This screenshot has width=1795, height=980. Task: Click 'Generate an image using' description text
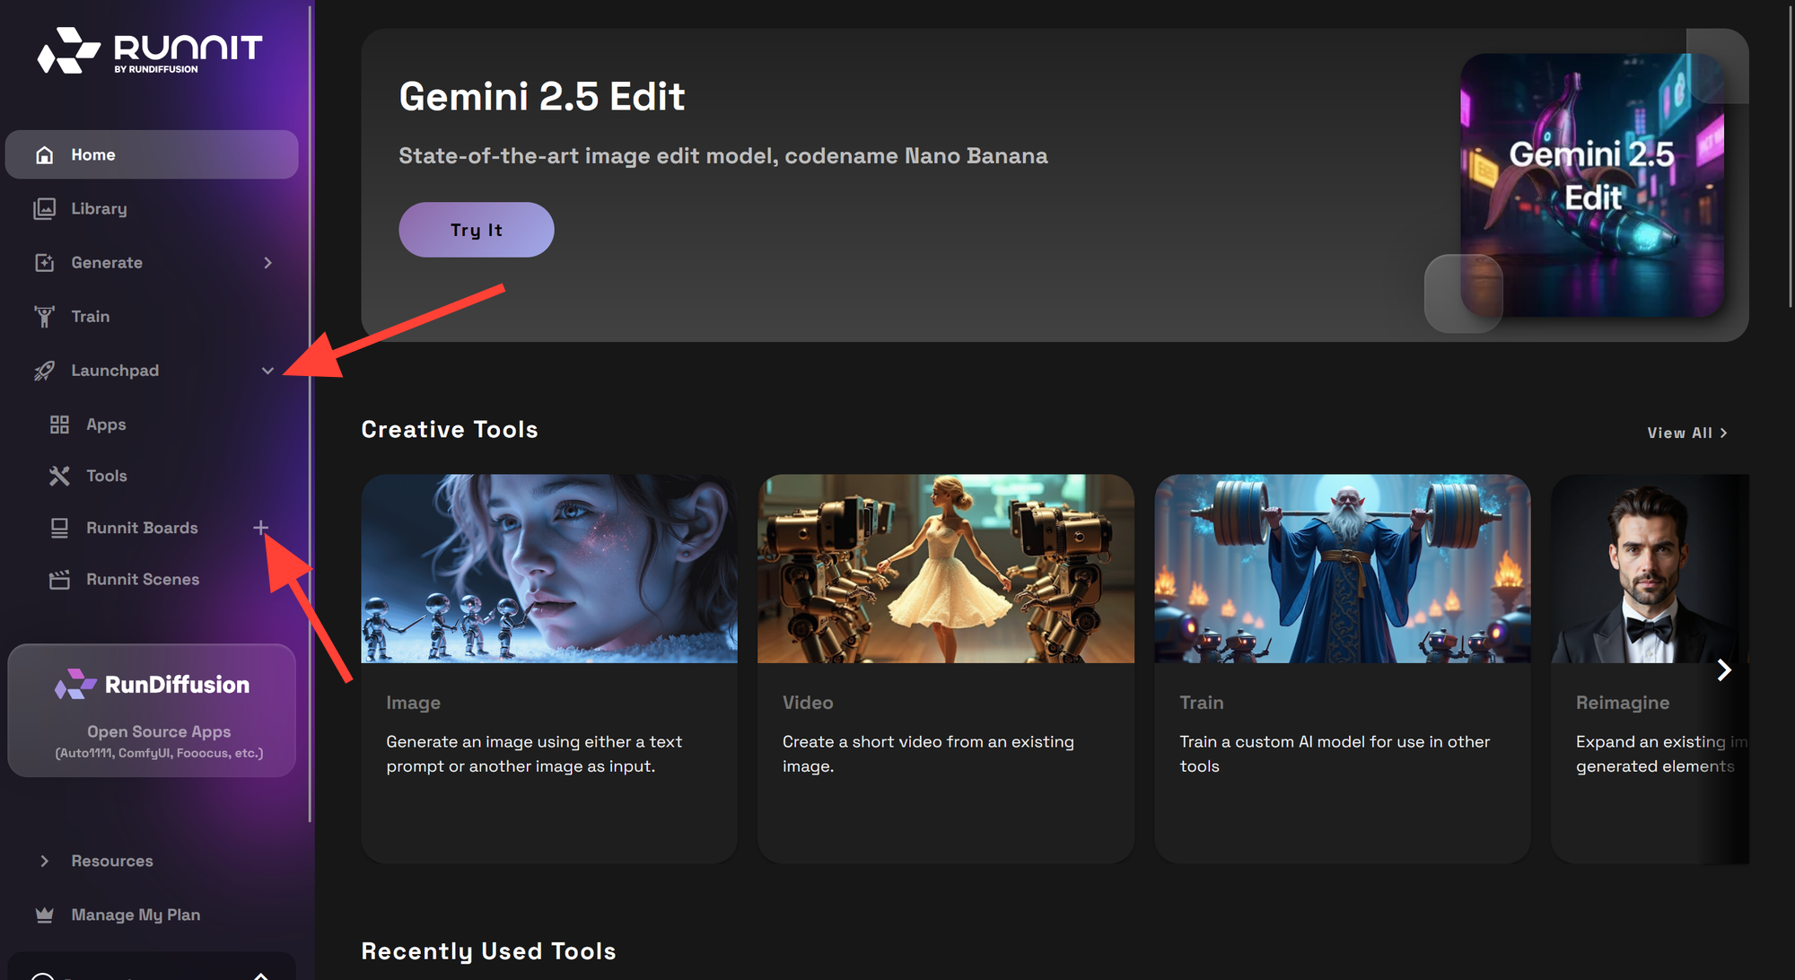click(534, 754)
